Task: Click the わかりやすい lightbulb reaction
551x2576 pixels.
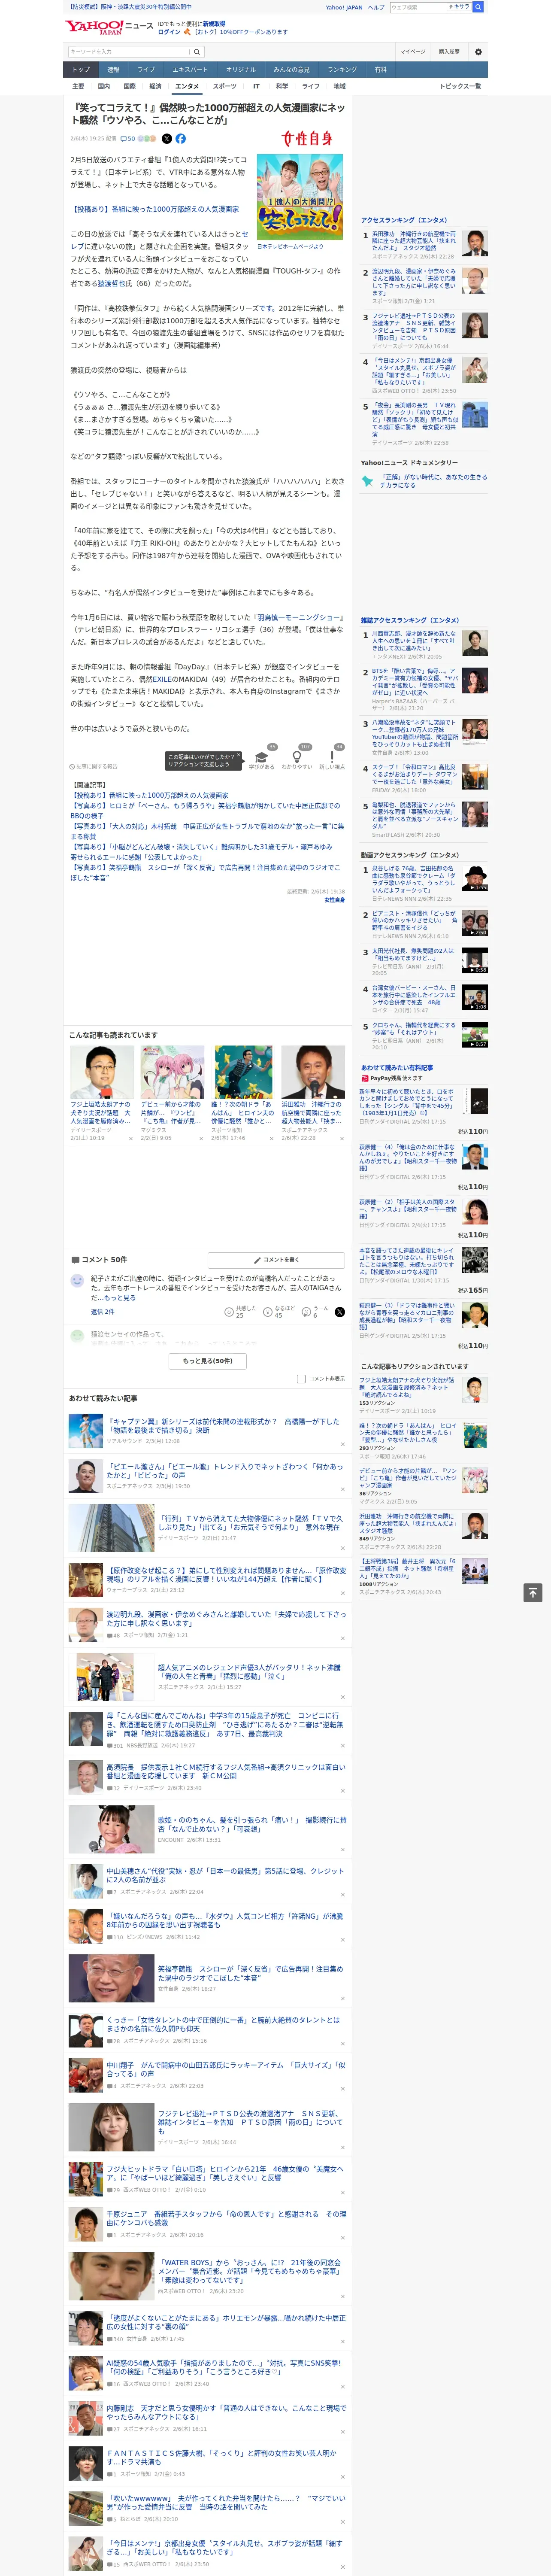Action: tap(296, 759)
